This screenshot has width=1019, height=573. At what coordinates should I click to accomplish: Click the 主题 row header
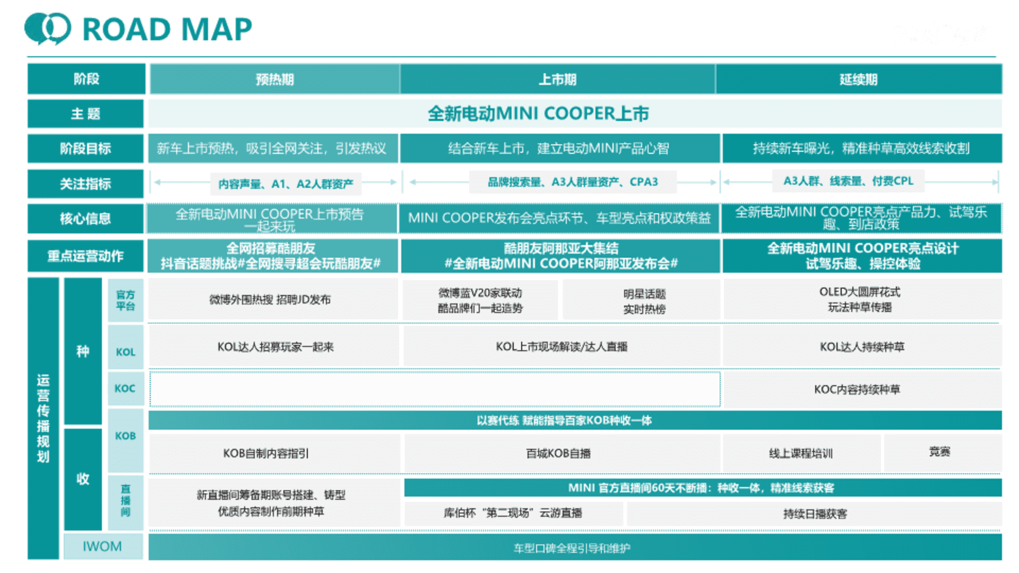(x=85, y=114)
